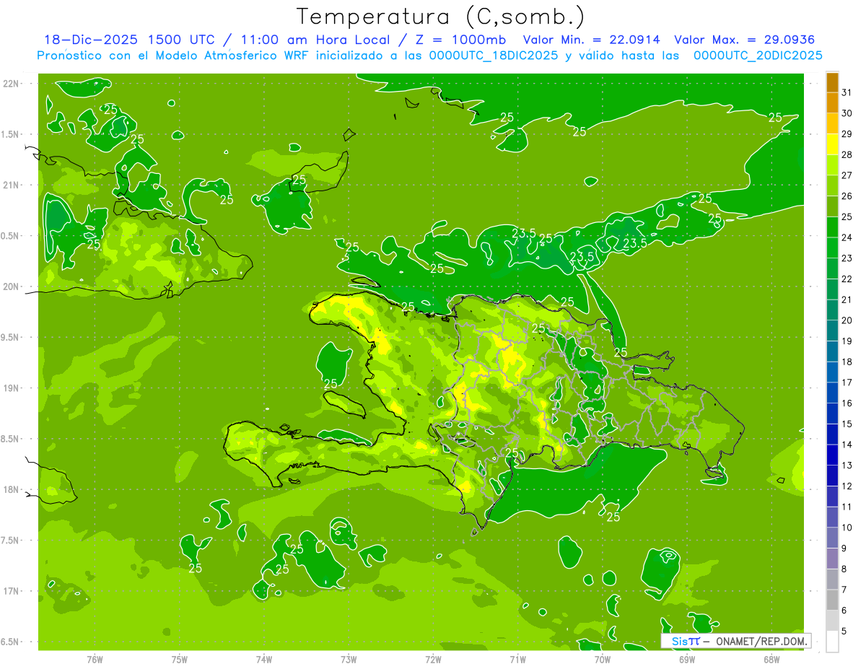Click the 70W longitude axis label
866x669 pixels.
point(602,659)
